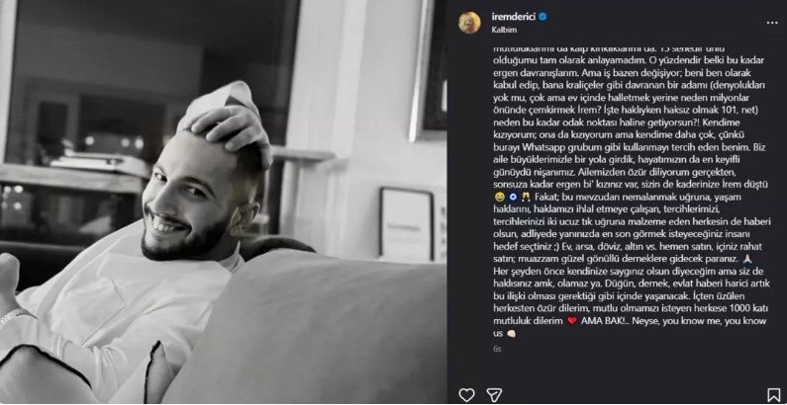Image resolution: width=787 pixels, height=405 pixels.
Task: Click the framed picture on the wall in photo
Action: tap(407, 224)
